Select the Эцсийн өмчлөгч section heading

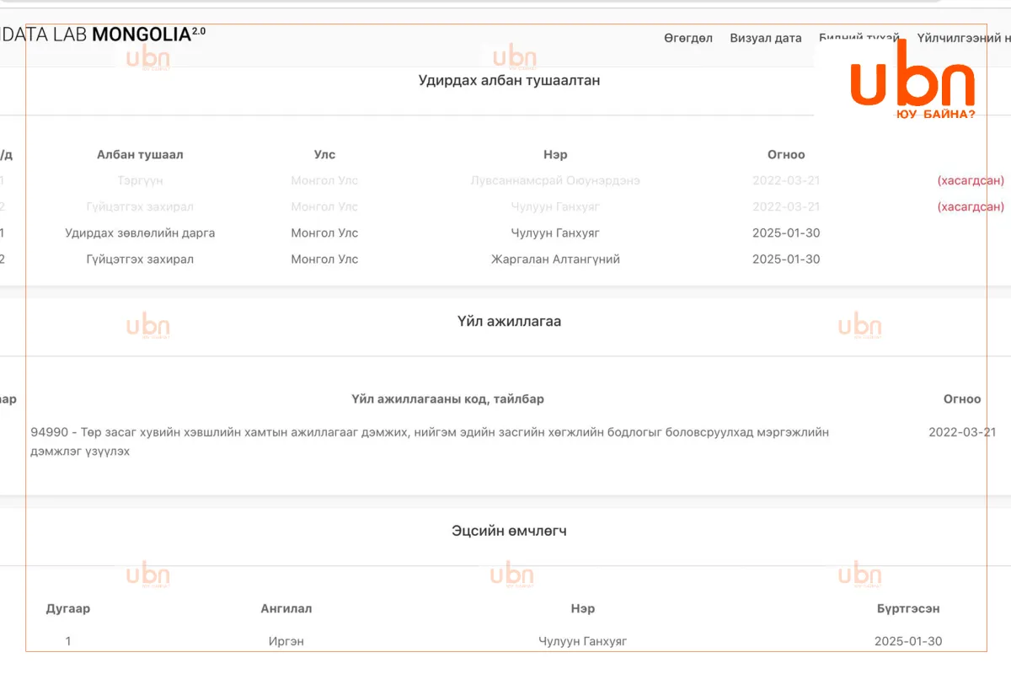pyautogui.click(x=509, y=531)
